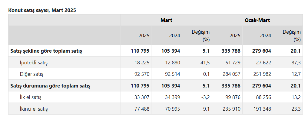This screenshot has width=308, height=120.
Task: Click the İlk el satış row label
Action: (x=31, y=97)
